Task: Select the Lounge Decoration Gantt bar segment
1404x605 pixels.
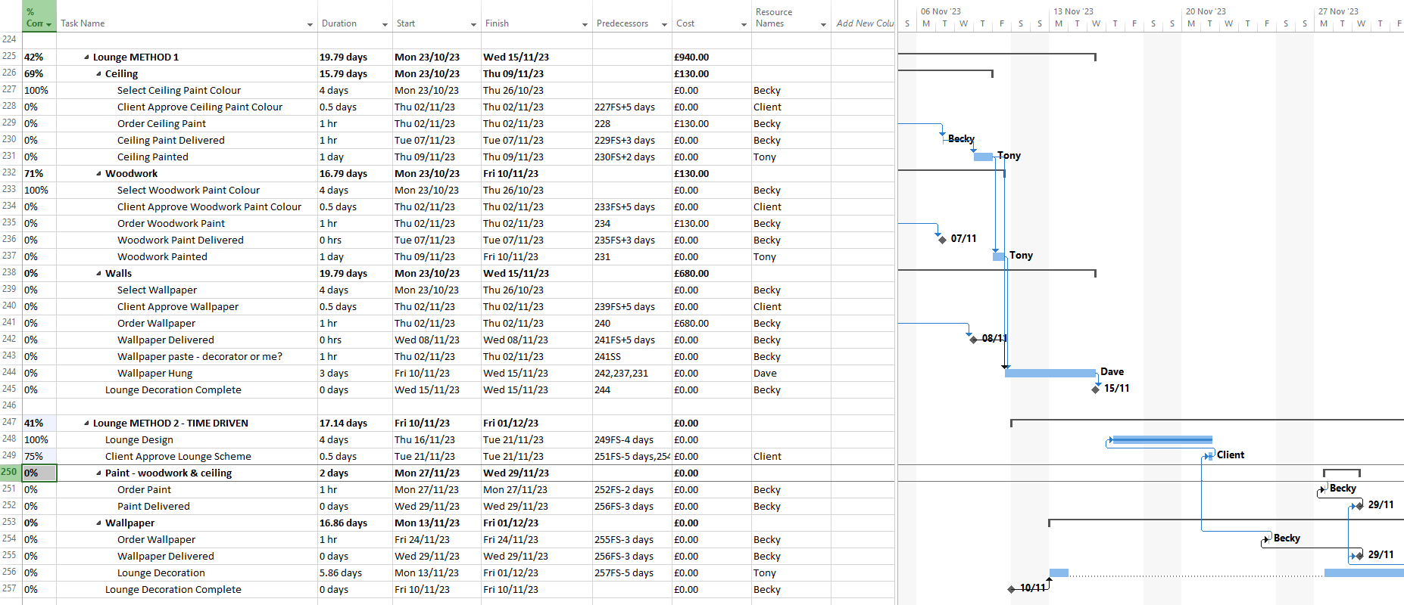Action: 1059,572
